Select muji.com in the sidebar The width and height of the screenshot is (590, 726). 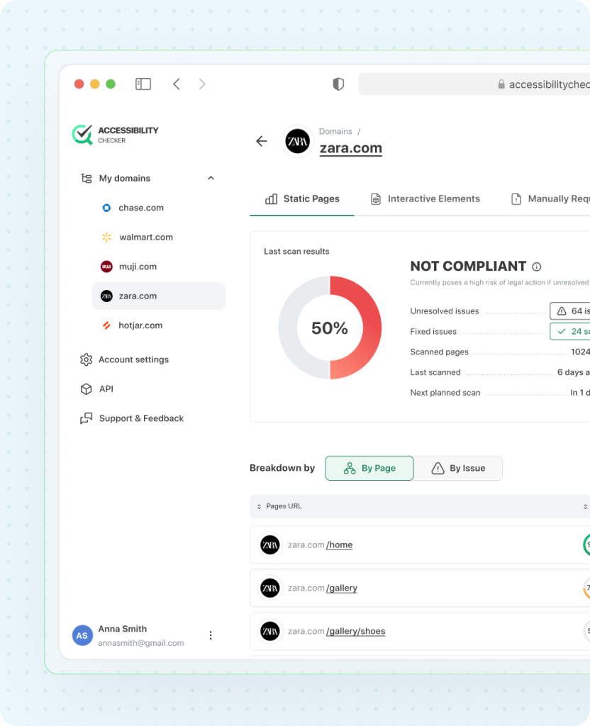138,267
